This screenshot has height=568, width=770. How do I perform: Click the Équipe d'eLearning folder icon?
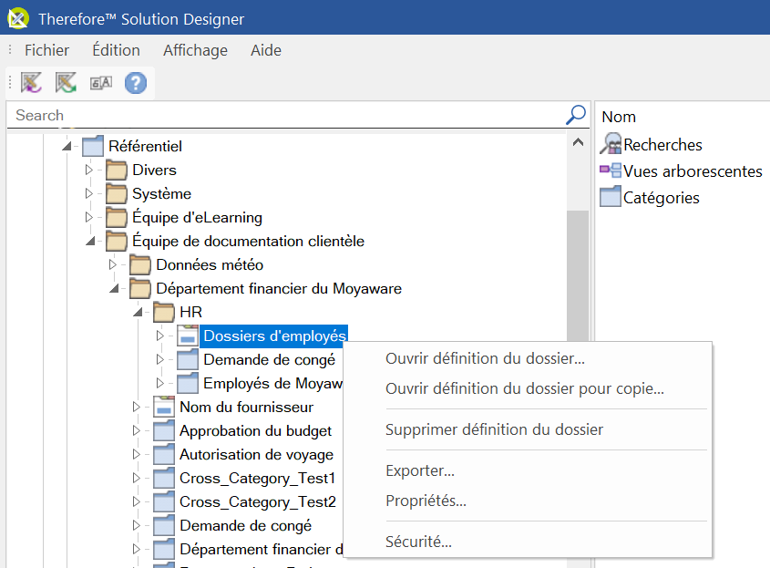[x=117, y=217]
